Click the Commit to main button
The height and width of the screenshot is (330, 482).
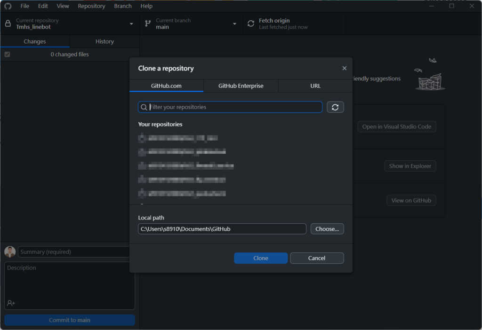[70, 320]
